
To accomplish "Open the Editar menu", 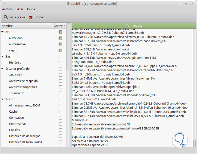I will click(x=19, y=9).
